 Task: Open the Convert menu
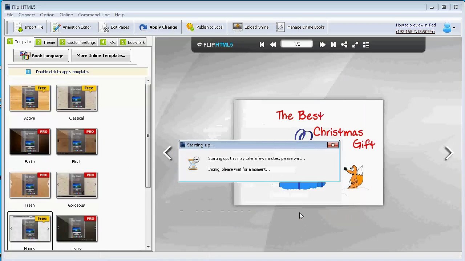pyautogui.click(x=27, y=15)
